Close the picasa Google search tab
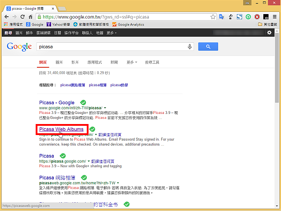Viewport: 281px width, 212px height. pyautogui.click(x=53, y=8)
